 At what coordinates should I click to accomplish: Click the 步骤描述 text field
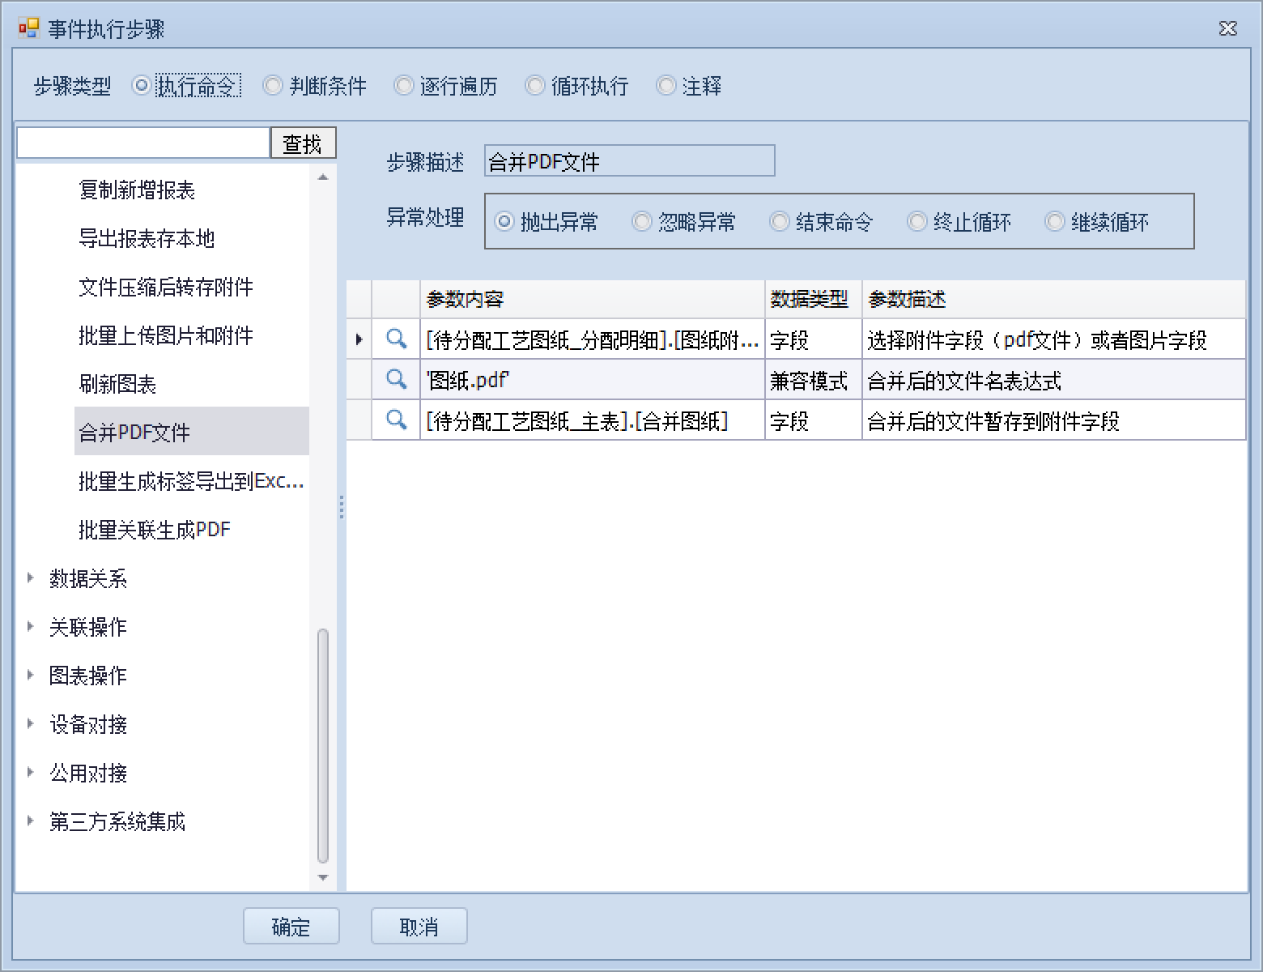point(629,161)
